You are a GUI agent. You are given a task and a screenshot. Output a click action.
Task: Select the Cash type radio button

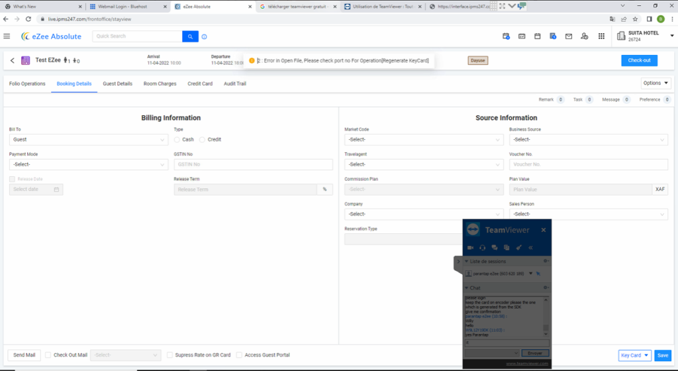click(177, 140)
